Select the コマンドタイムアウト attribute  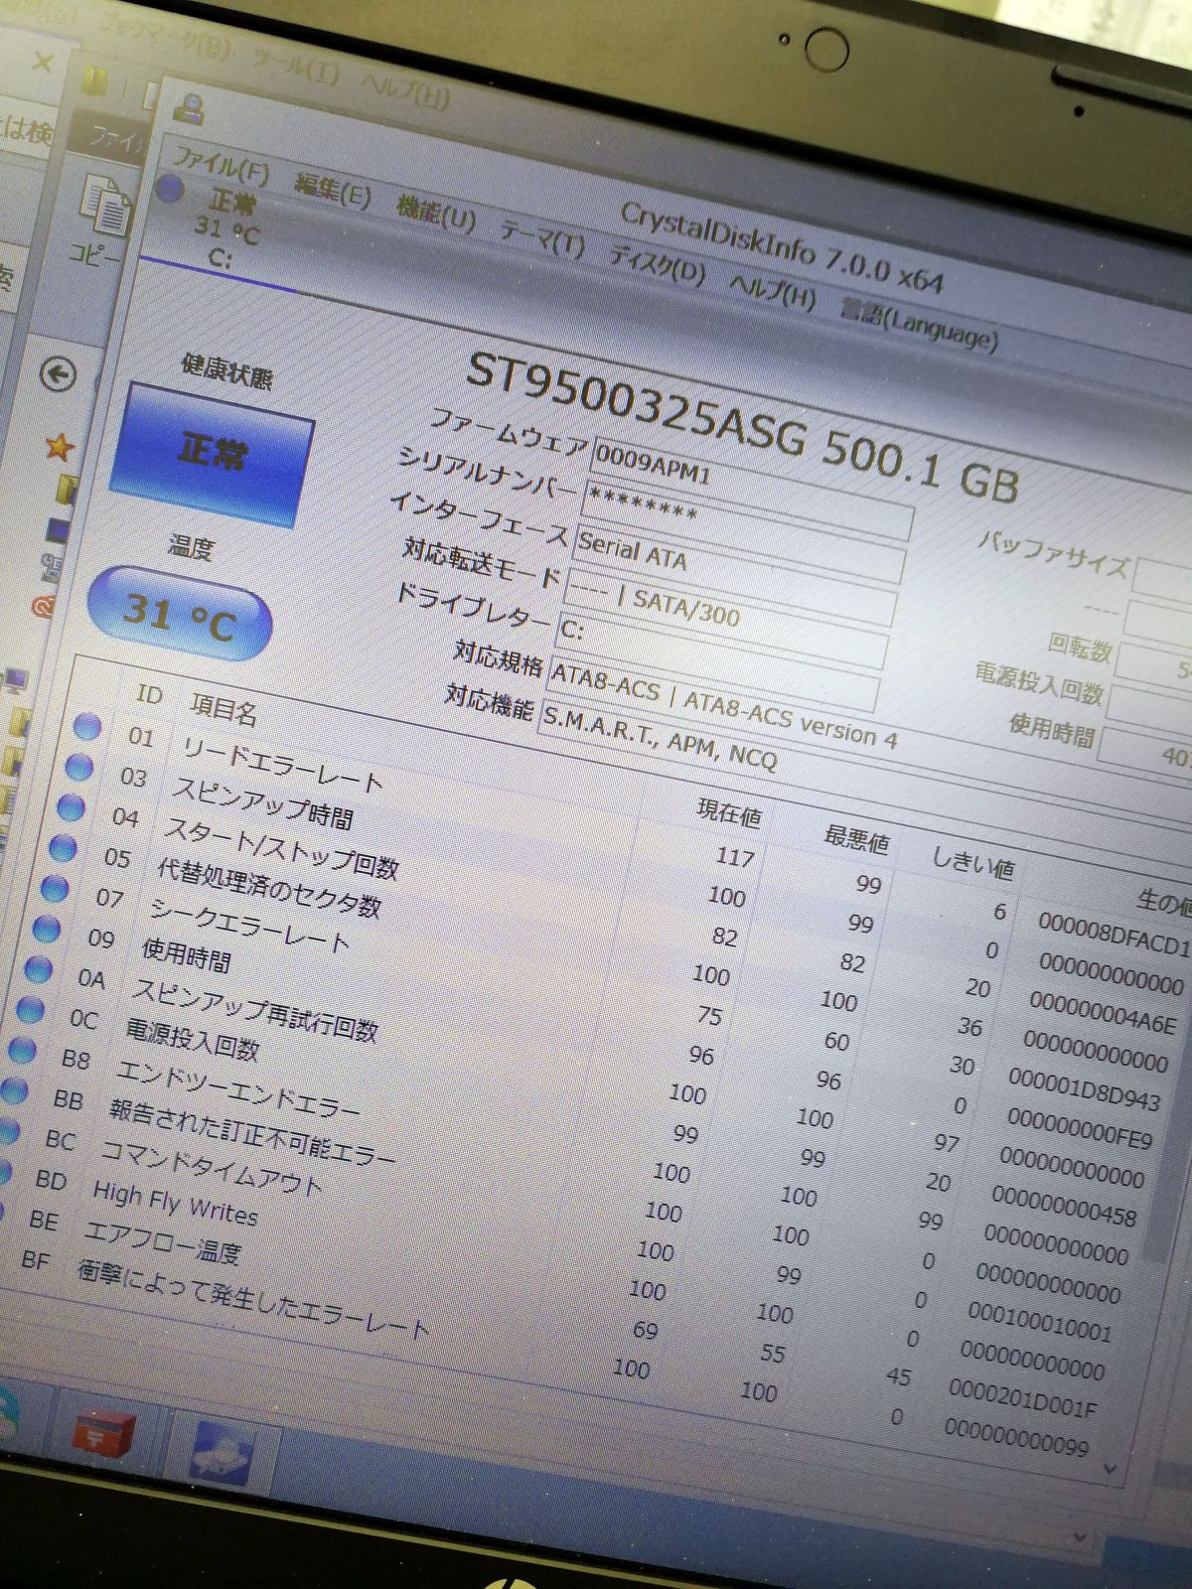(x=212, y=1168)
